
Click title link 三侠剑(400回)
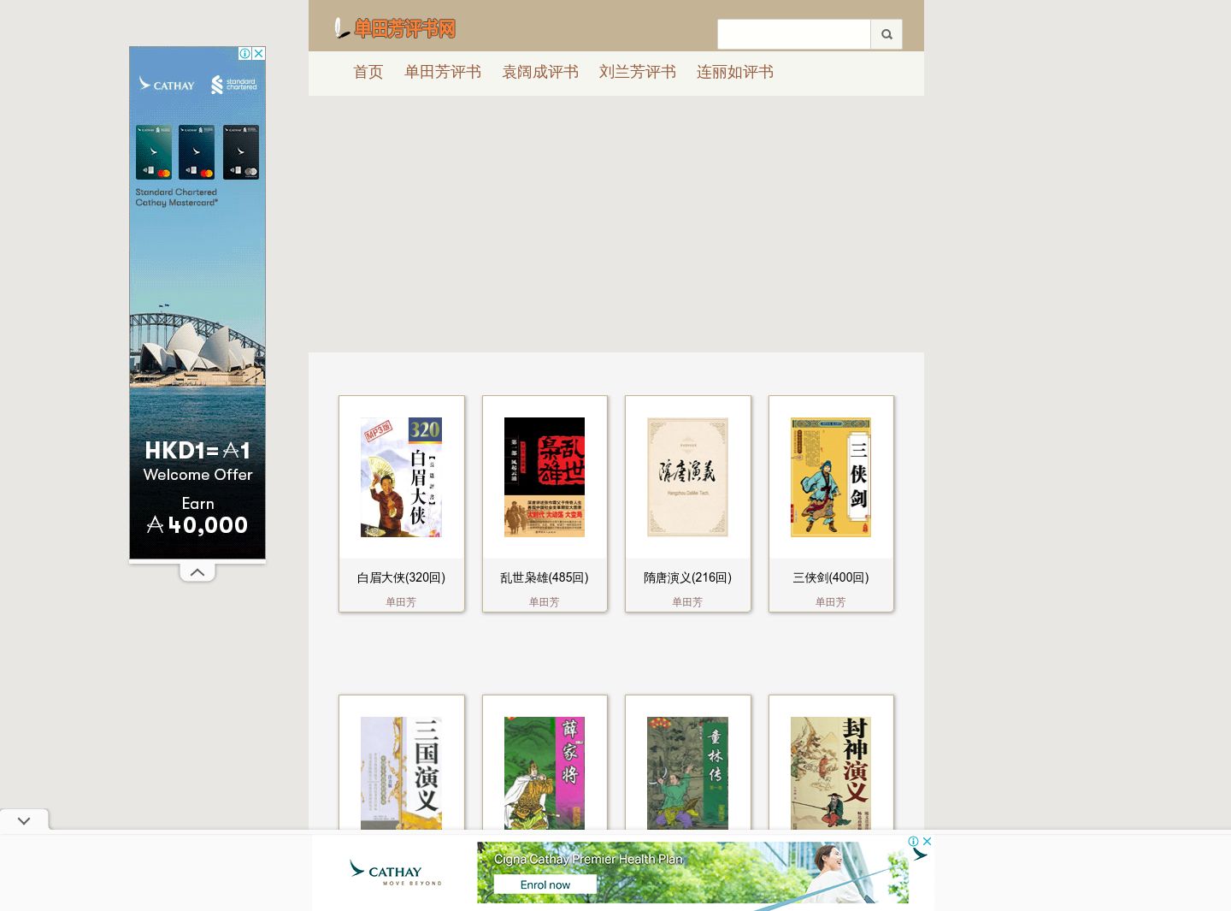pyautogui.click(x=831, y=577)
